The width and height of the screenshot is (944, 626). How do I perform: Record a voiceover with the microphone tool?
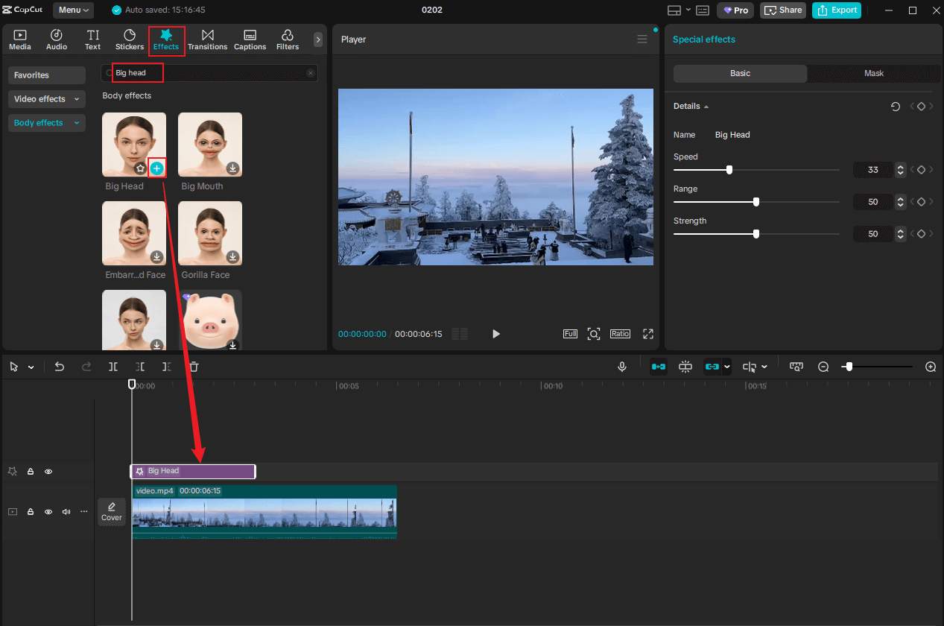622,366
